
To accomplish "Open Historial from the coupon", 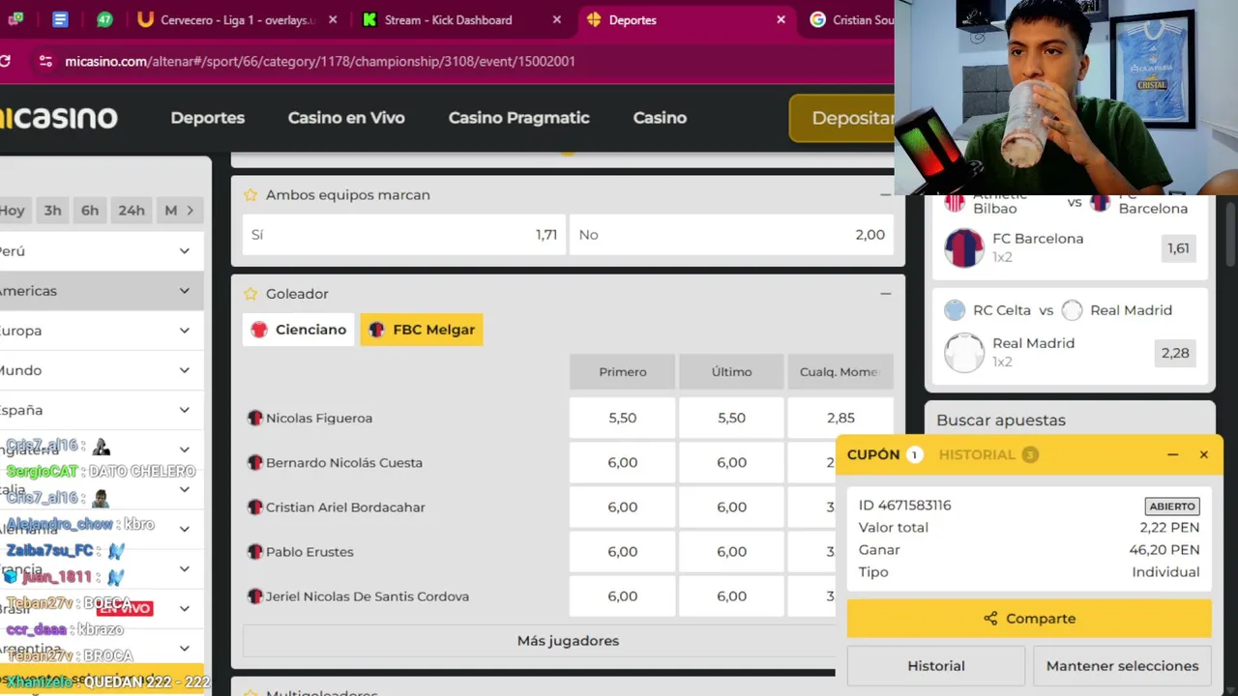I will (935, 666).
